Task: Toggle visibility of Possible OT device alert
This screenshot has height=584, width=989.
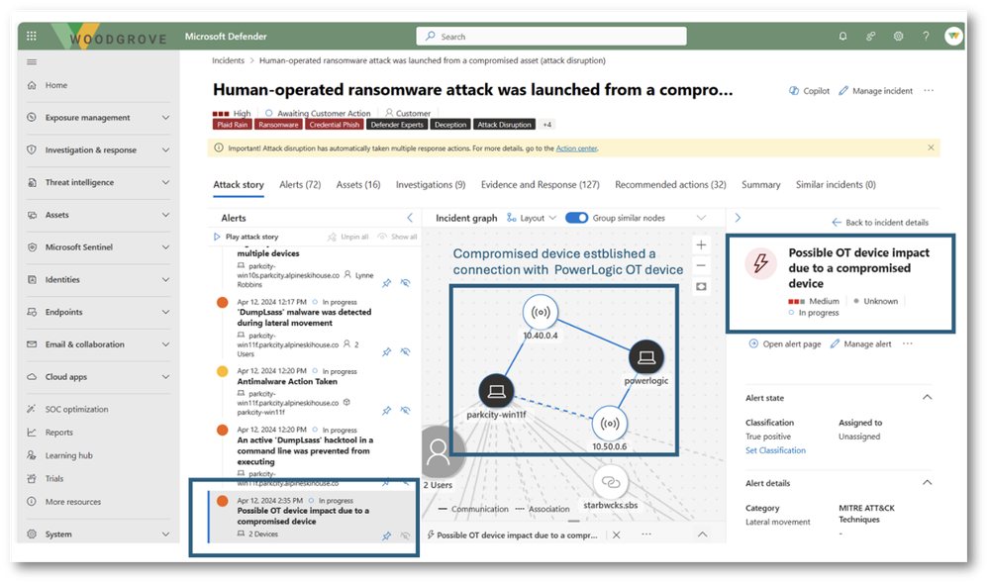Action: click(406, 535)
